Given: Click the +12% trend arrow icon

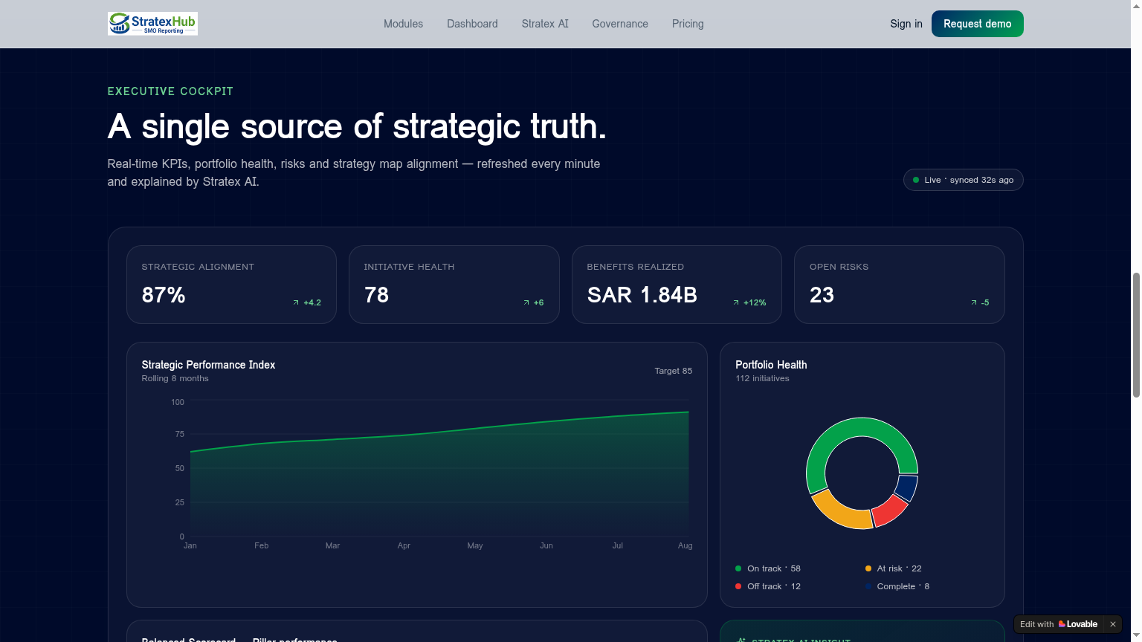Looking at the screenshot, I should pyautogui.click(x=736, y=302).
